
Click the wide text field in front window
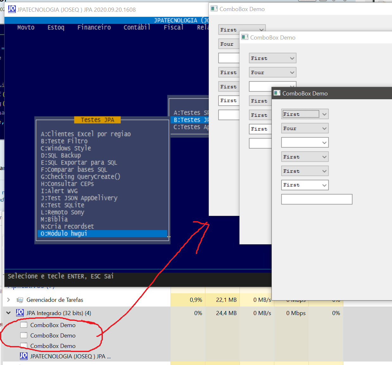pyautogui.click(x=316, y=199)
